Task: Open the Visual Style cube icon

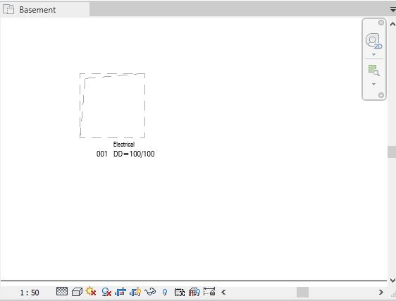Action: [77, 292]
